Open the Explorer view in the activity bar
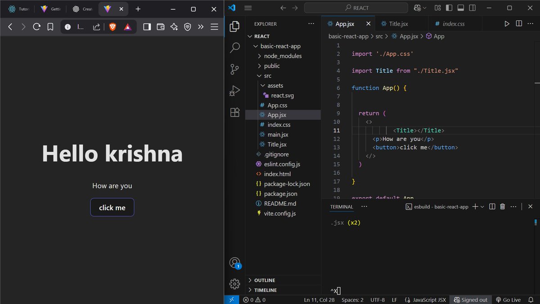The width and height of the screenshot is (540, 304). 234,27
